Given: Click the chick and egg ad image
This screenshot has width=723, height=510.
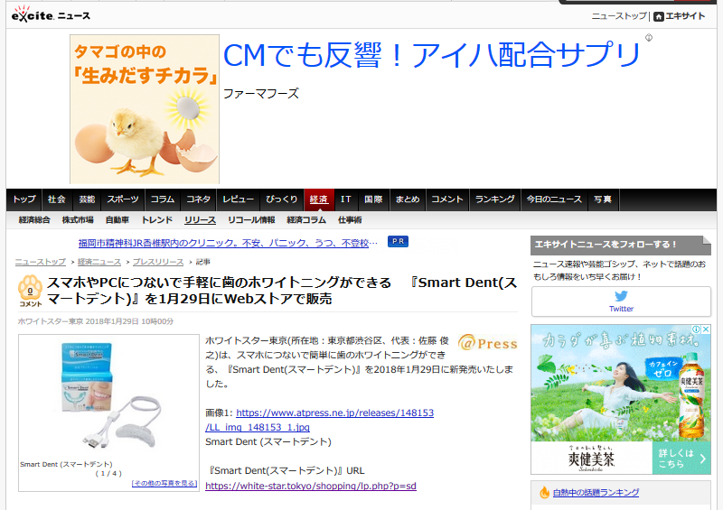Looking at the screenshot, I should tap(145, 109).
